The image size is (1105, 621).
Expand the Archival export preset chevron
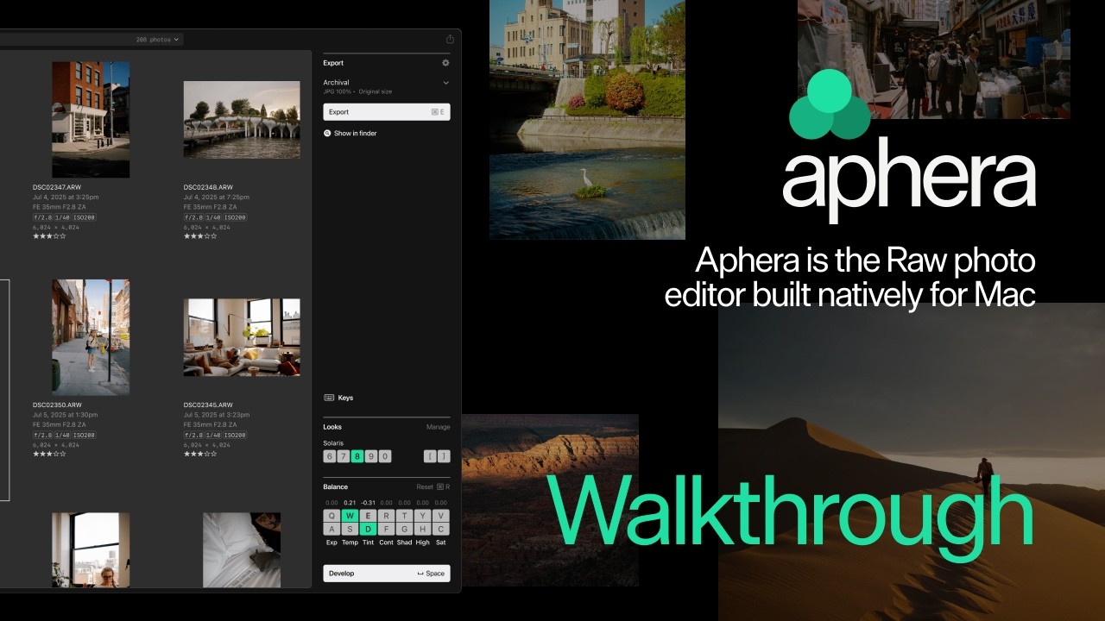tap(446, 83)
